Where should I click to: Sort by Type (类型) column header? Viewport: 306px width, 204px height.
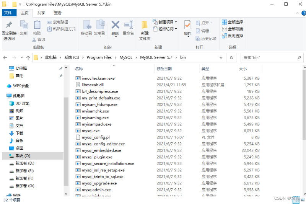(205, 69)
